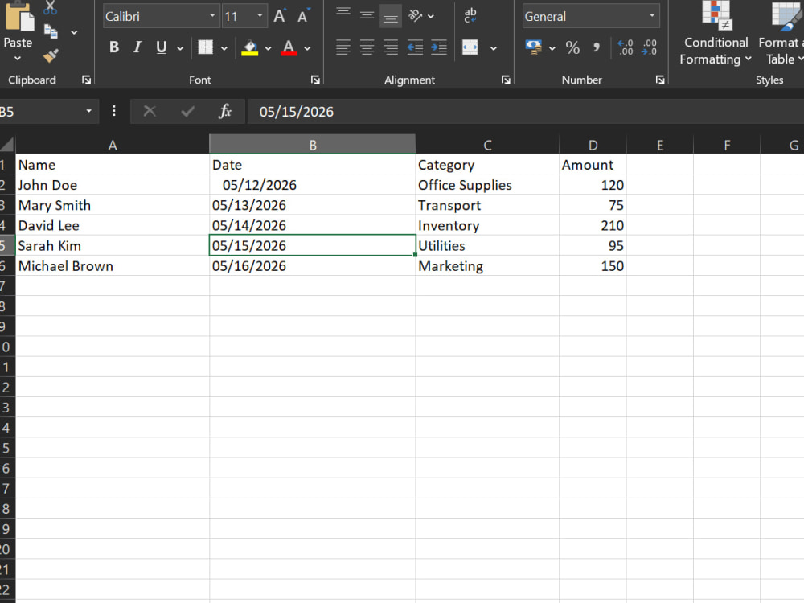Image resolution: width=804 pixels, height=603 pixels.
Task: Align text right in the cell
Action: [391, 47]
